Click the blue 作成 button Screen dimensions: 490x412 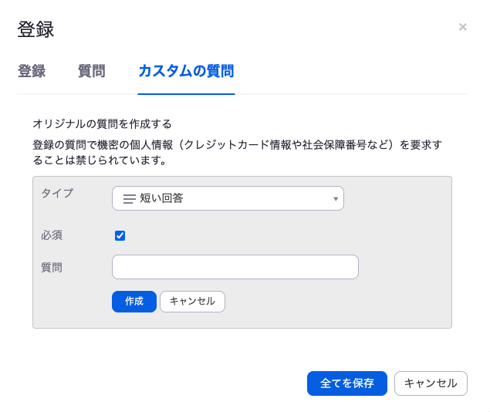coord(134,302)
